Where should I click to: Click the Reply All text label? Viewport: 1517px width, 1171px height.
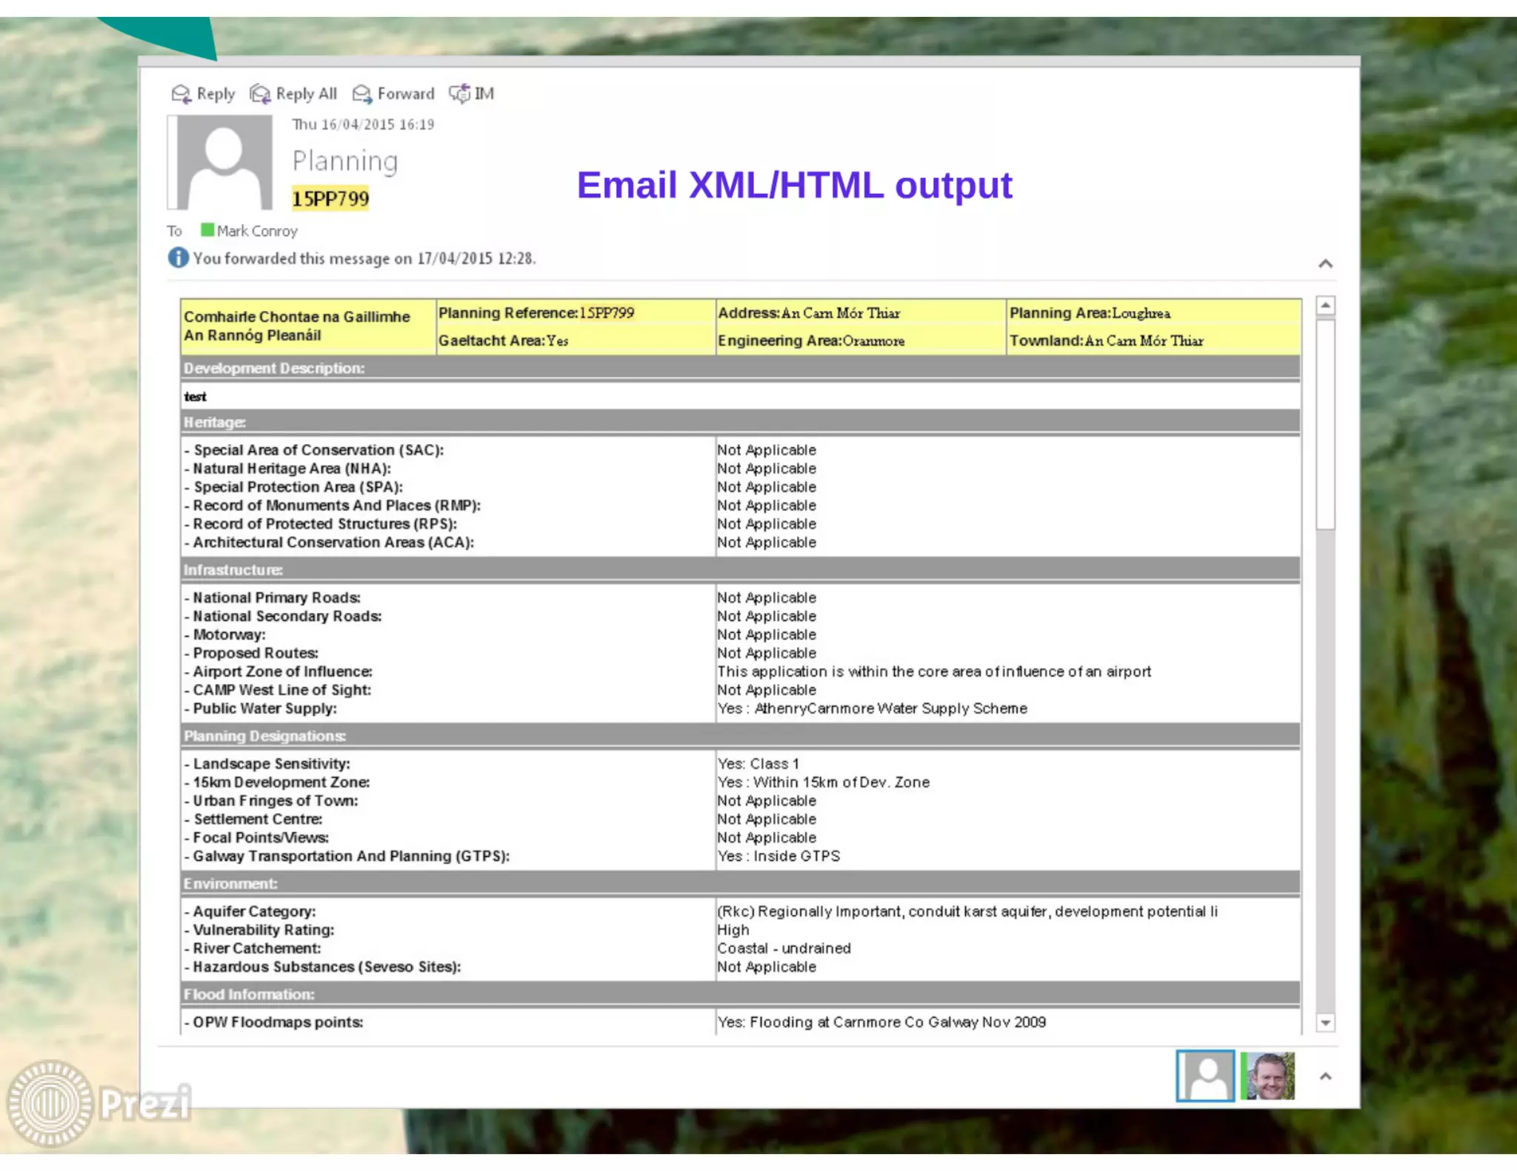(x=306, y=94)
